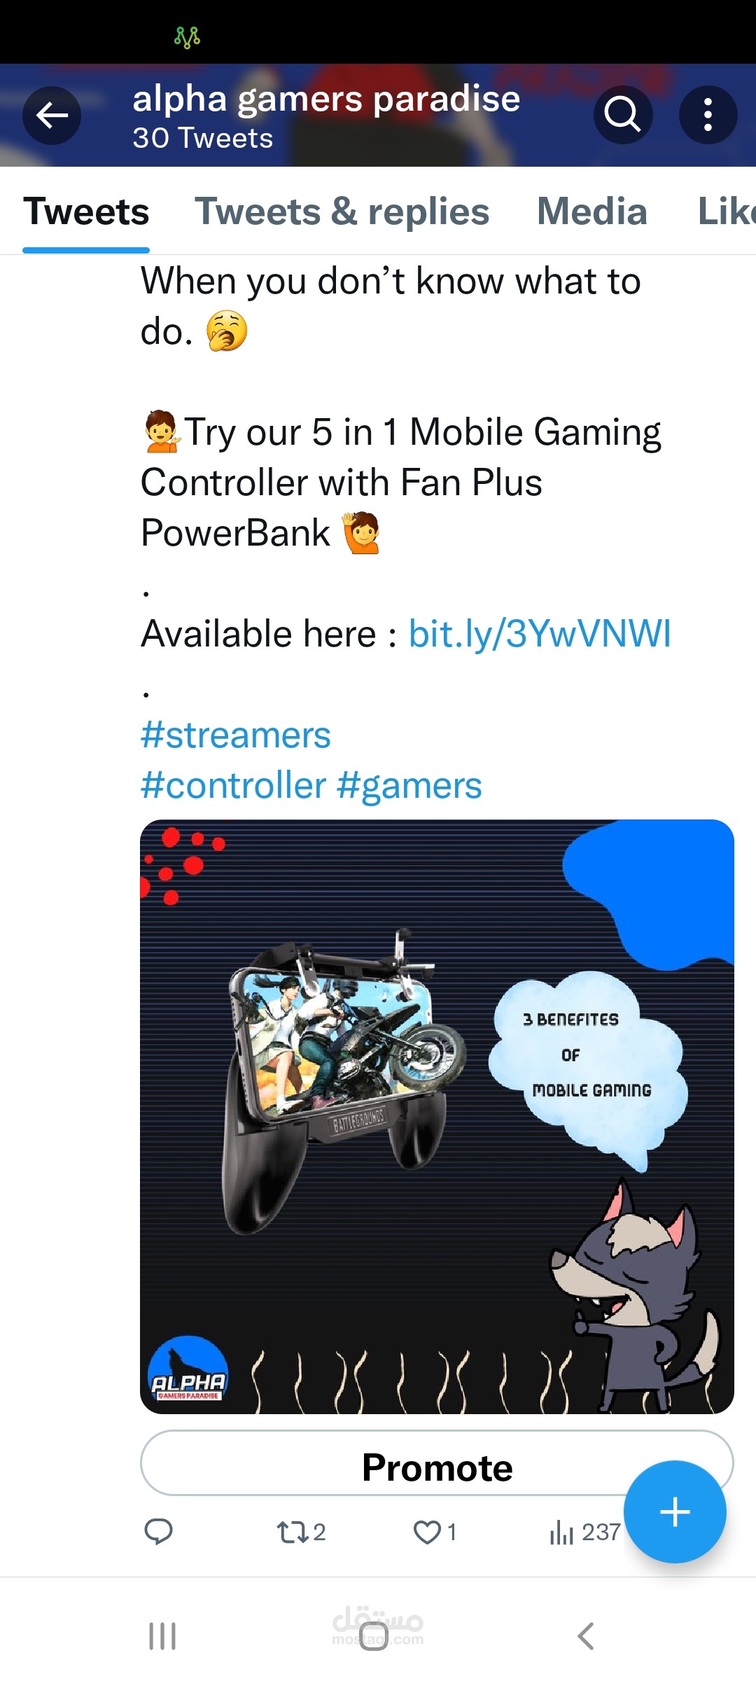
Task: Tap the Android recent apps icon
Action: click(162, 1636)
